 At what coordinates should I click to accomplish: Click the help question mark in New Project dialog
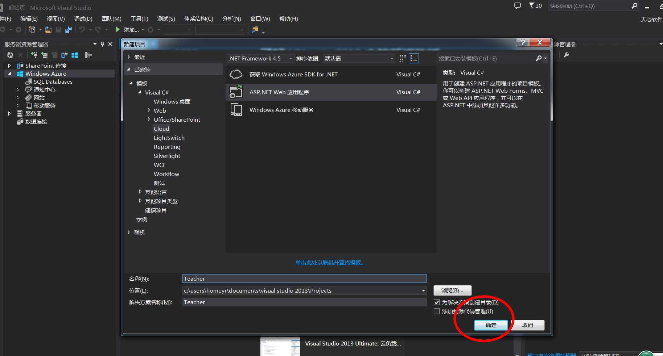[523, 42]
